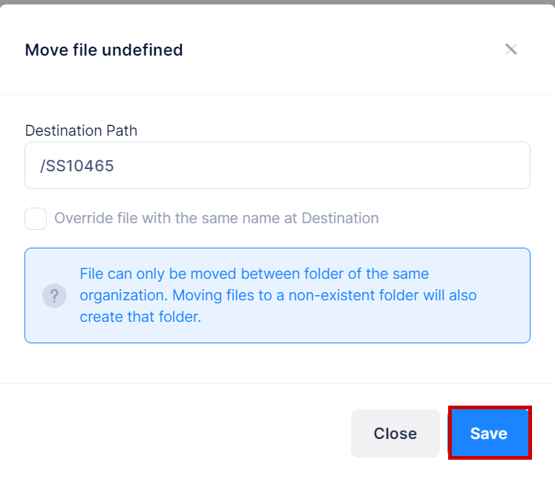Click the "Move file undefined" dialog title
Viewport: 555px width, 479px height.
(104, 50)
